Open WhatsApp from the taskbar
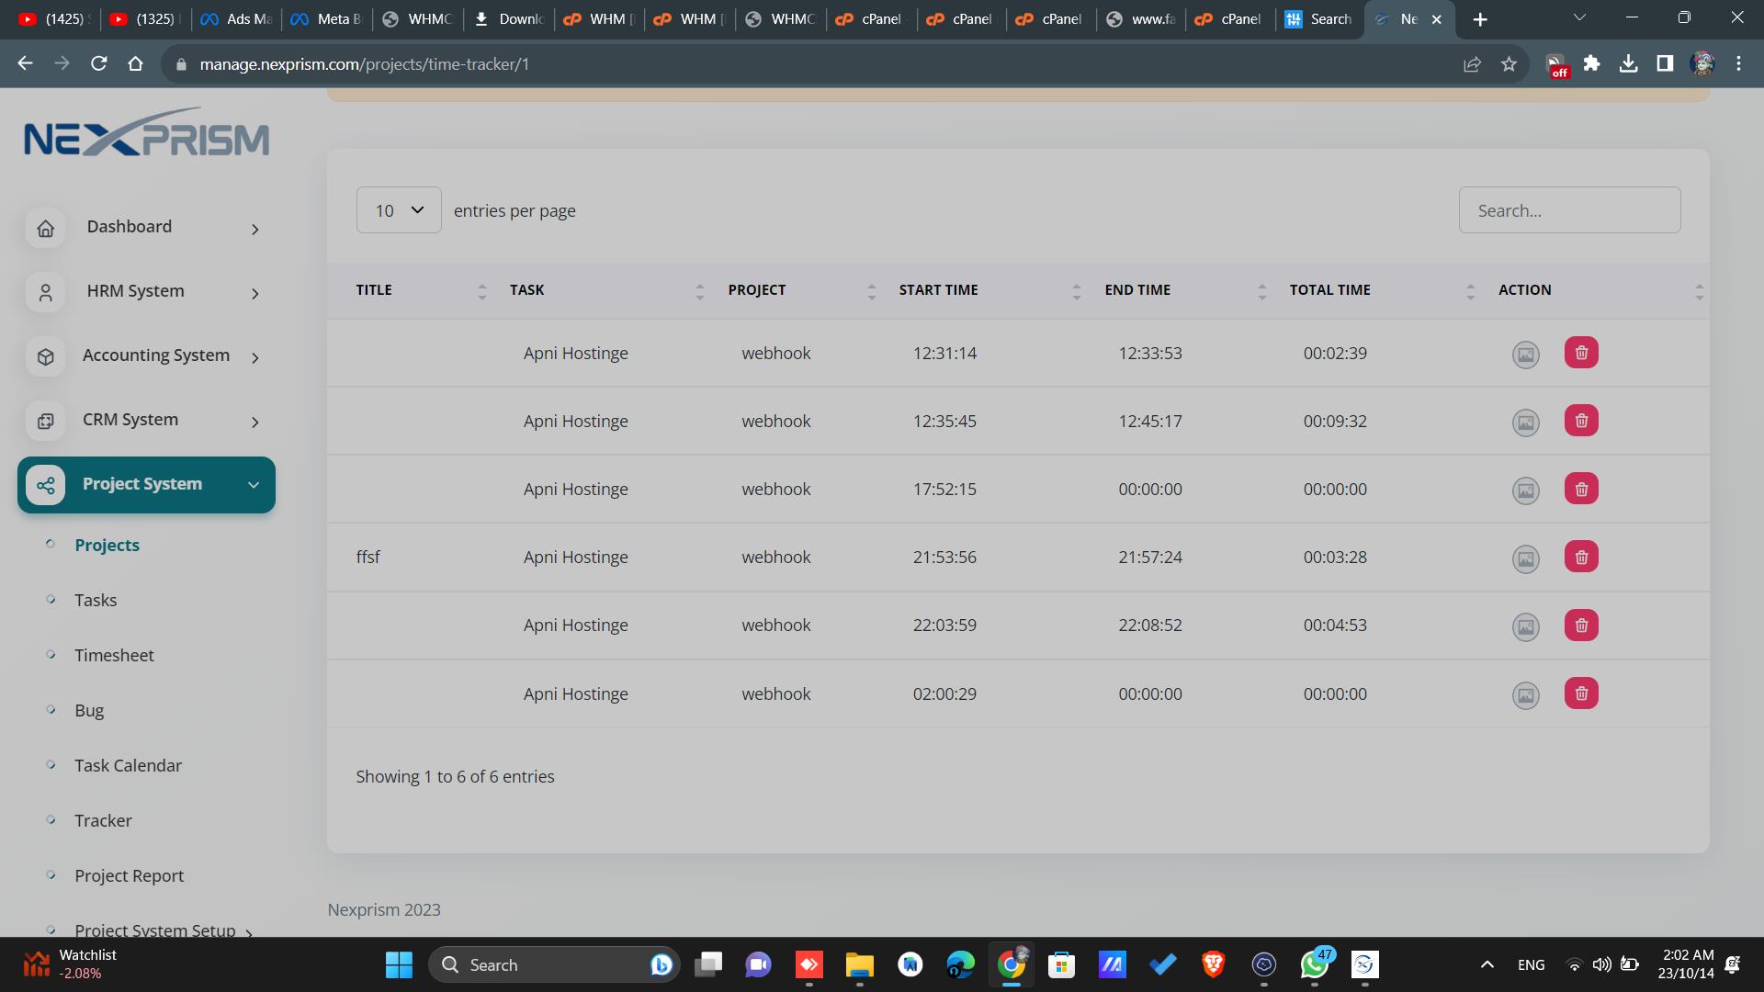 pyautogui.click(x=1314, y=964)
